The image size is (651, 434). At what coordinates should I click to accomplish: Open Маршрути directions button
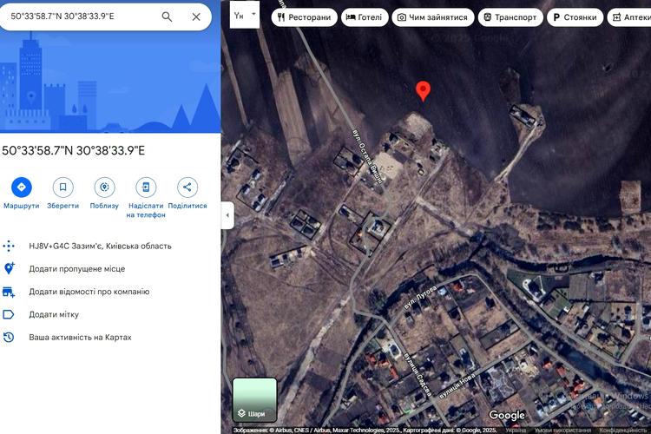click(21, 187)
